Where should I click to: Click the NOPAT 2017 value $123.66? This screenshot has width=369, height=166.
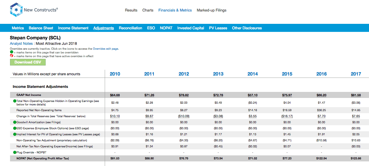[x=356, y=159]
